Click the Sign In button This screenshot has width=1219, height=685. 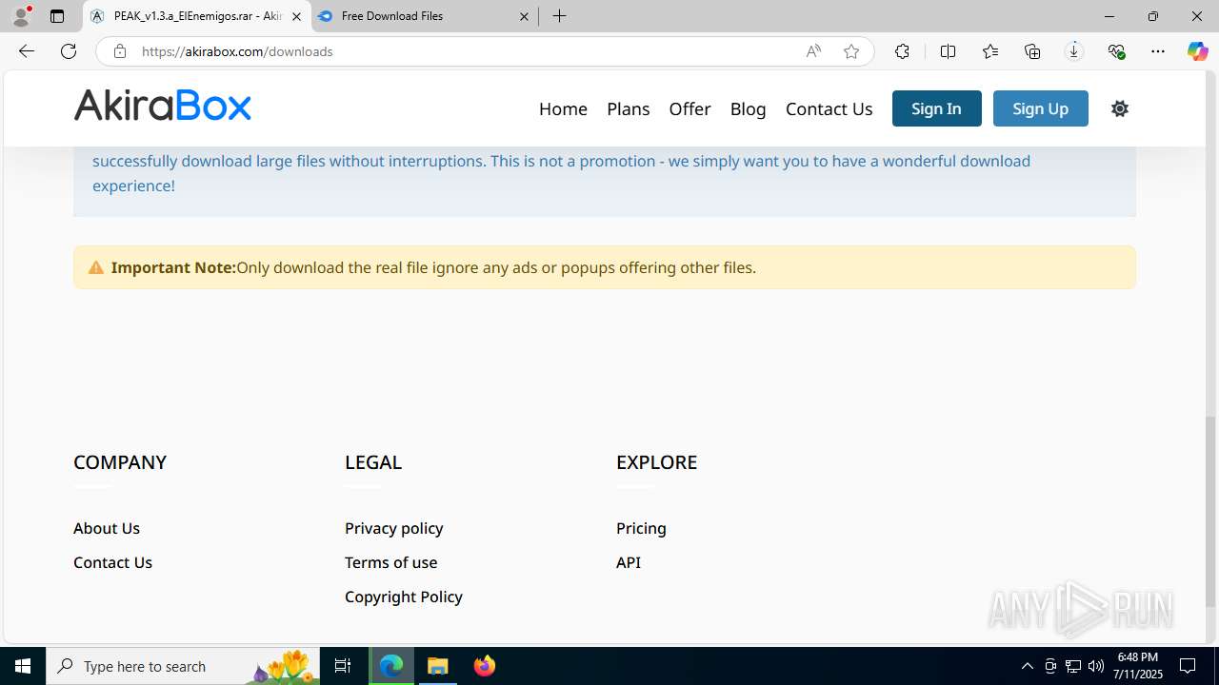(936, 108)
